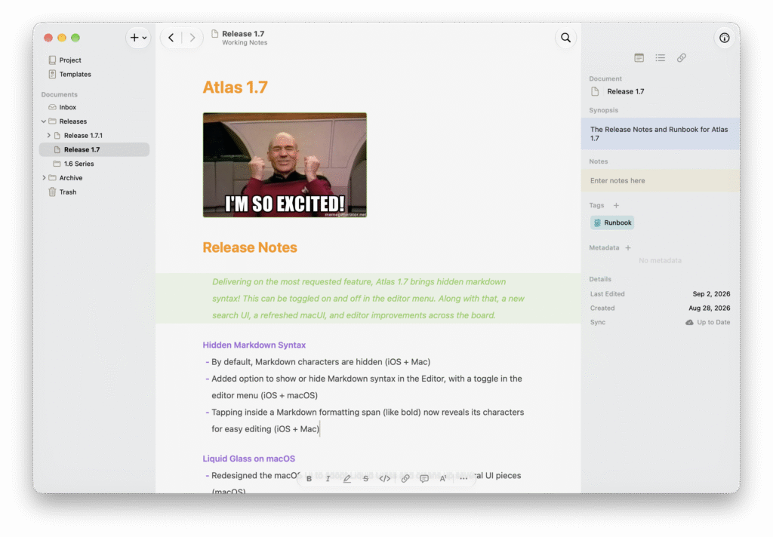Open search with the magnifying glass
This screenshot has height=537, width=773.
coord(565,38)
